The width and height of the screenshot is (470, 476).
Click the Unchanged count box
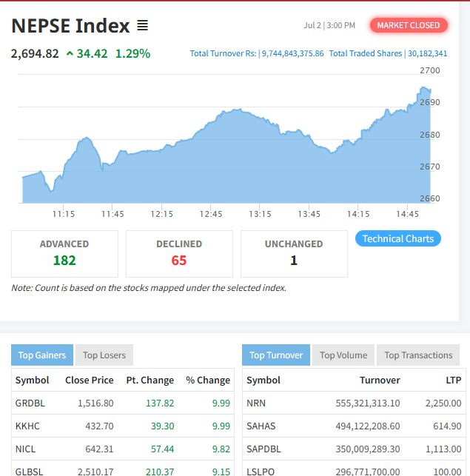coord(294,253)
